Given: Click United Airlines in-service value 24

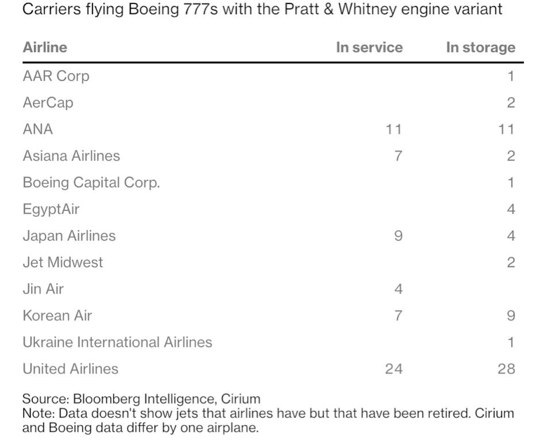Looking at the screenshot, I should tap(394, 369).
